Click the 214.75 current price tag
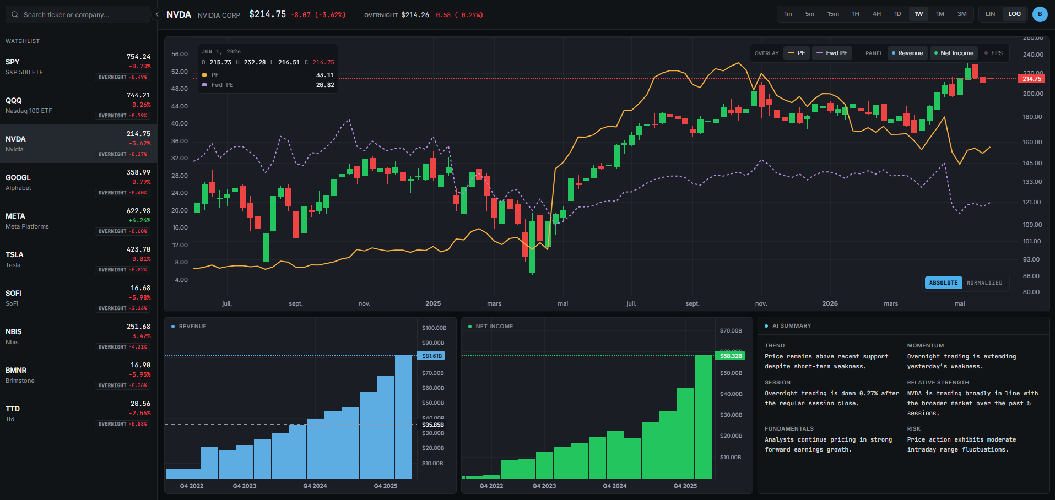 coord(1031,79)
